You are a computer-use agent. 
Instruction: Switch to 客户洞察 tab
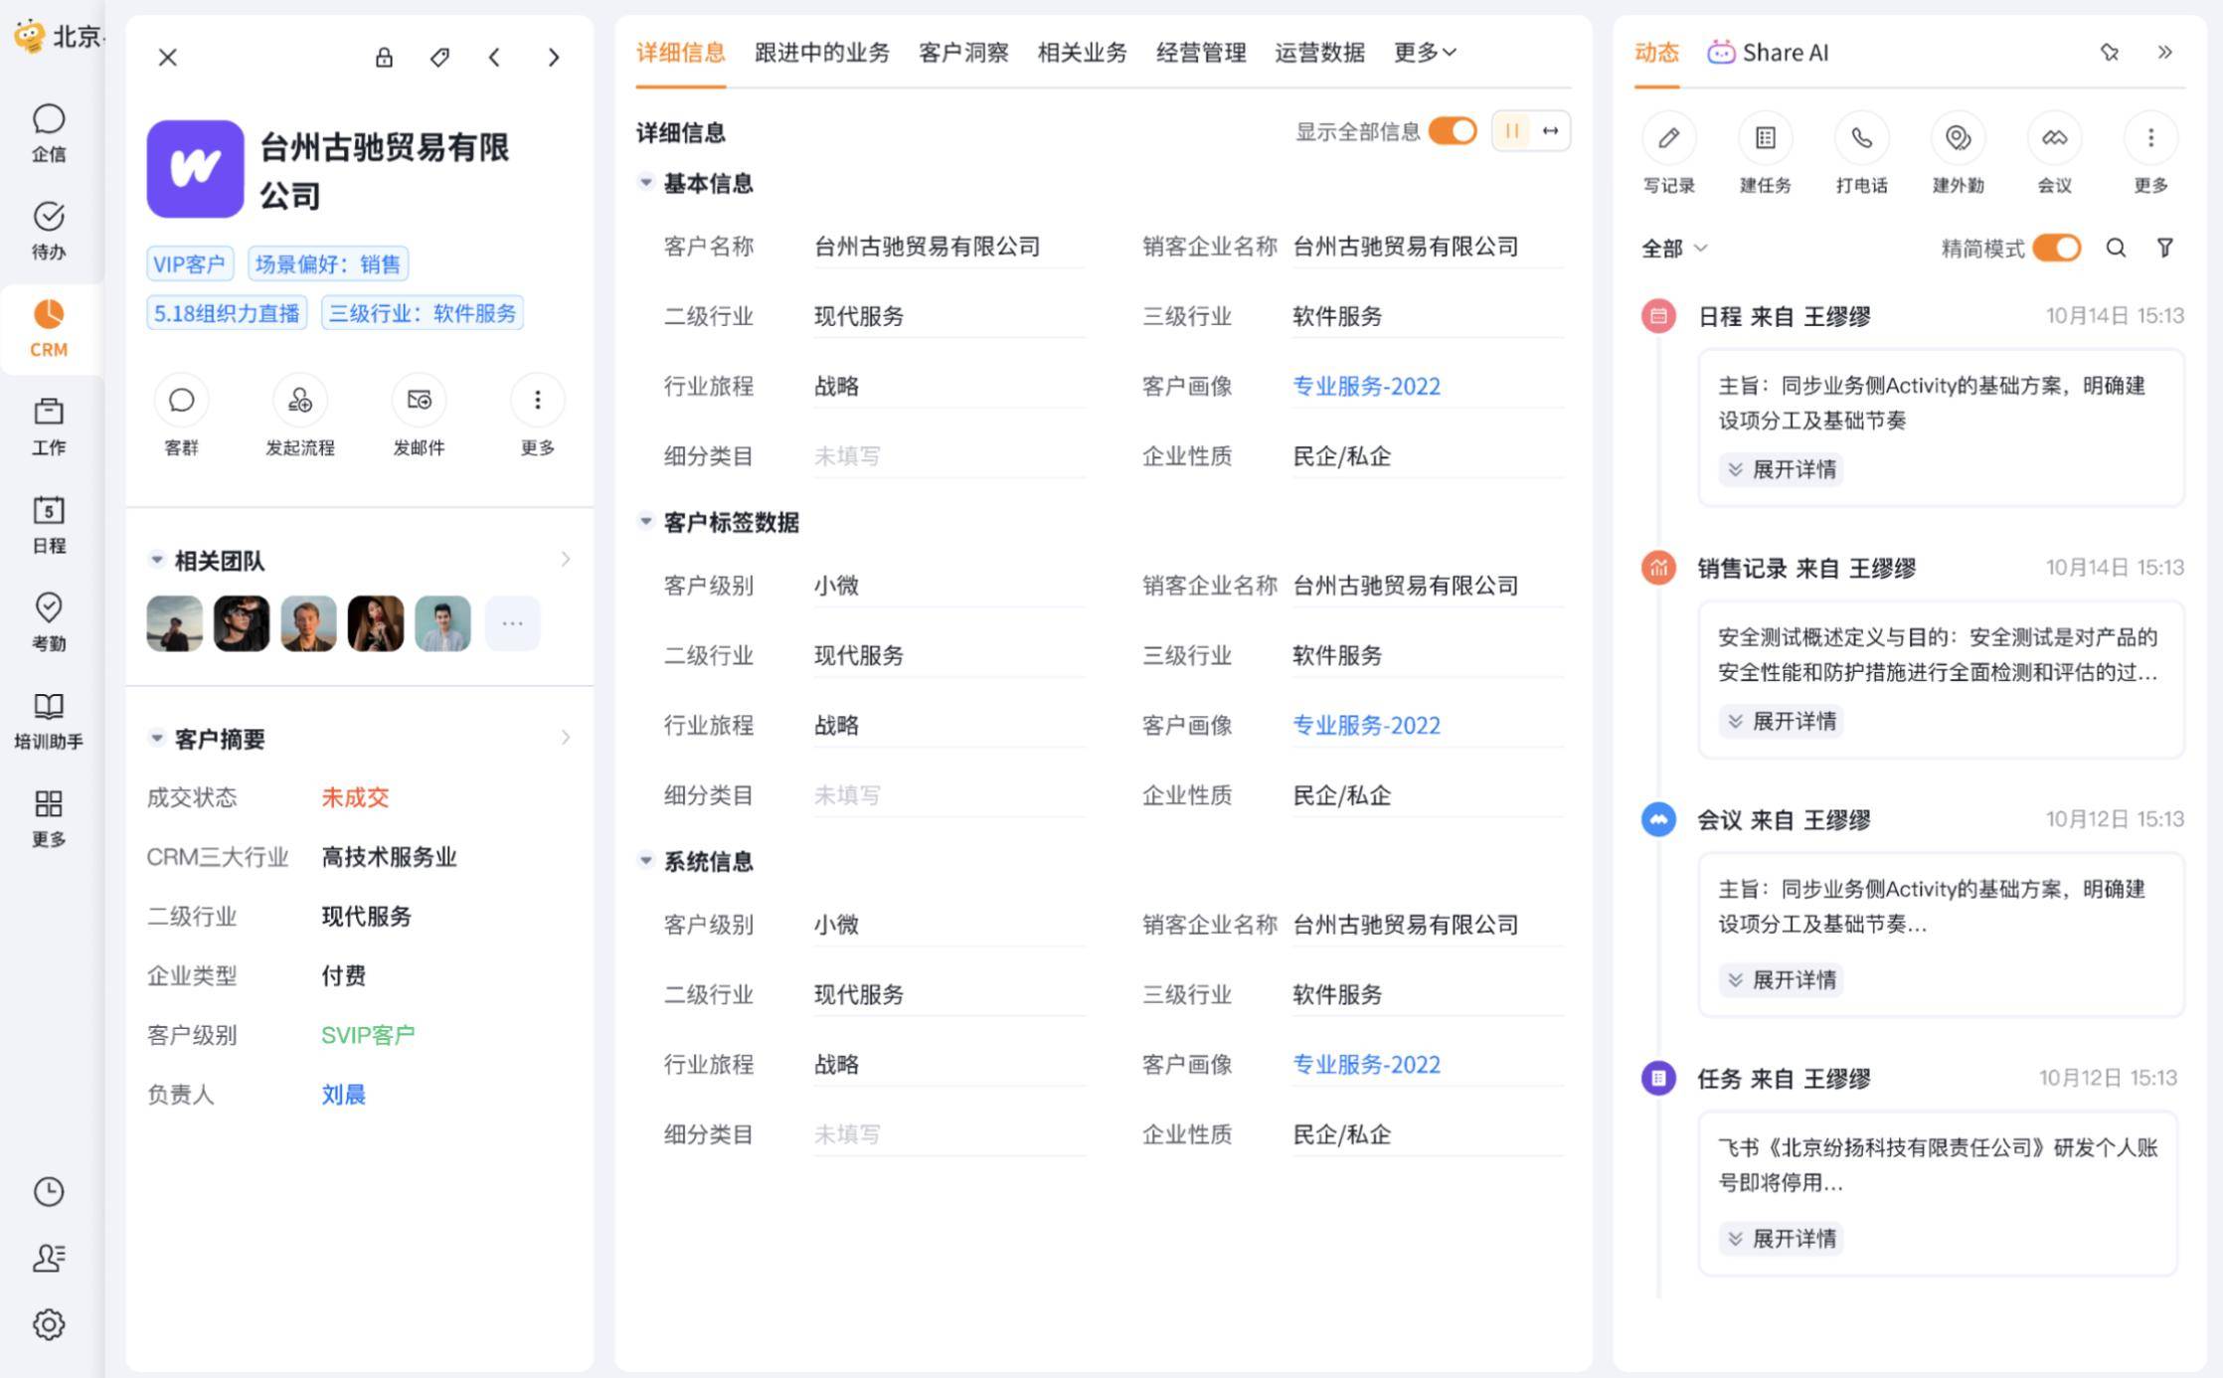(x=962, y=53)
